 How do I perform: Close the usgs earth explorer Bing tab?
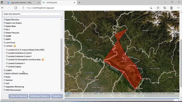(39, 3)
